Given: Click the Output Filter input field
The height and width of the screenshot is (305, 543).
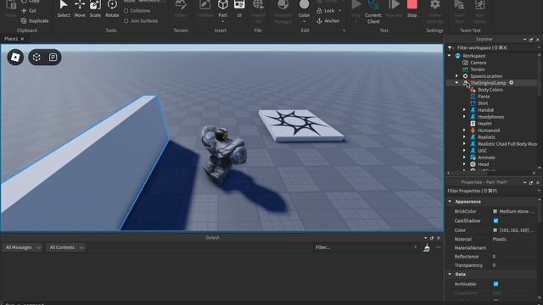Looking at the screenshot, I should coord(366,247).
